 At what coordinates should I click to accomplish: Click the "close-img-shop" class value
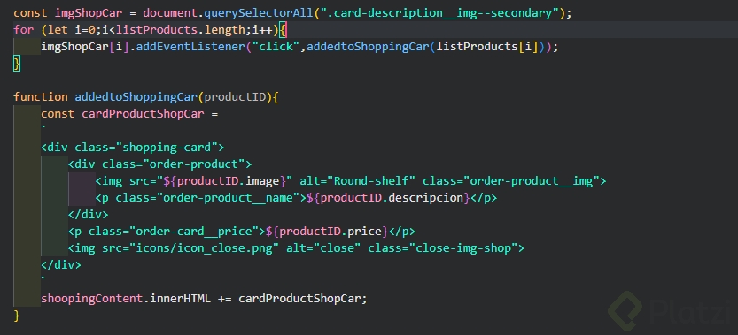(462, 248)
